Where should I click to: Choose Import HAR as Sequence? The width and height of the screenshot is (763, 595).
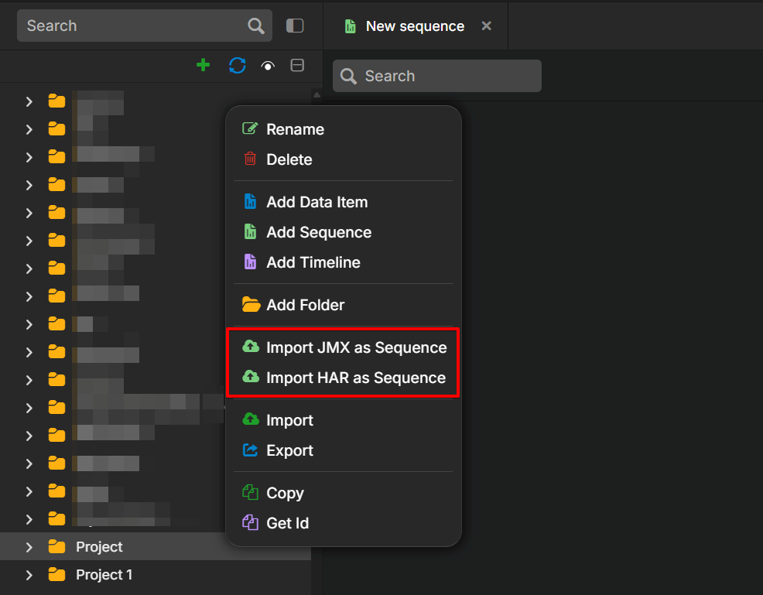(x=356, y=378)
